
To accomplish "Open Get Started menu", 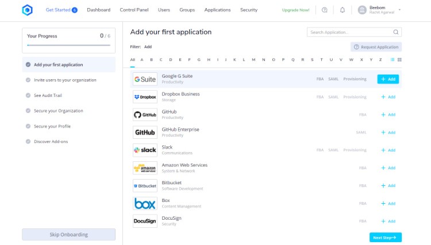I will click(58, 10).
